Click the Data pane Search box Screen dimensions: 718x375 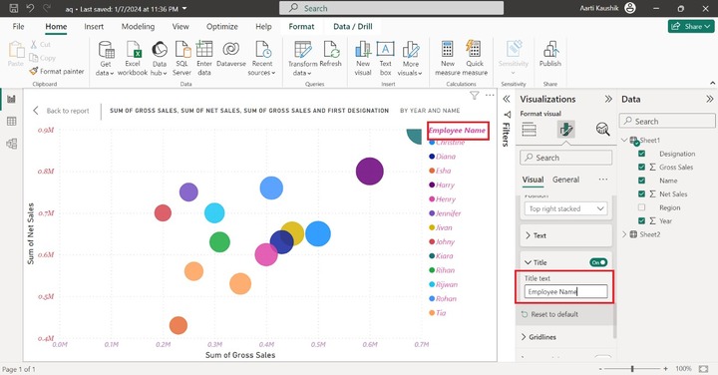(667, 122)
